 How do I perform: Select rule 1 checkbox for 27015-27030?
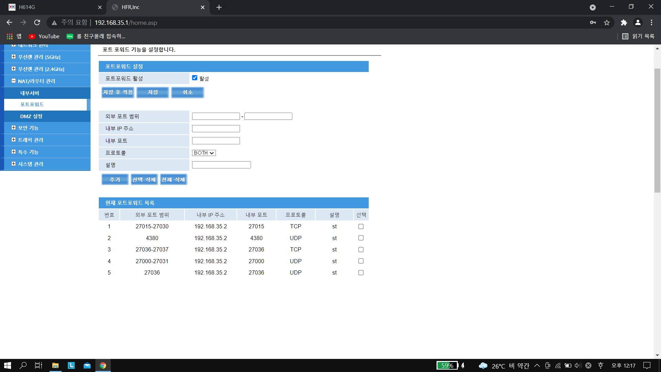click(x=361, y=227)
